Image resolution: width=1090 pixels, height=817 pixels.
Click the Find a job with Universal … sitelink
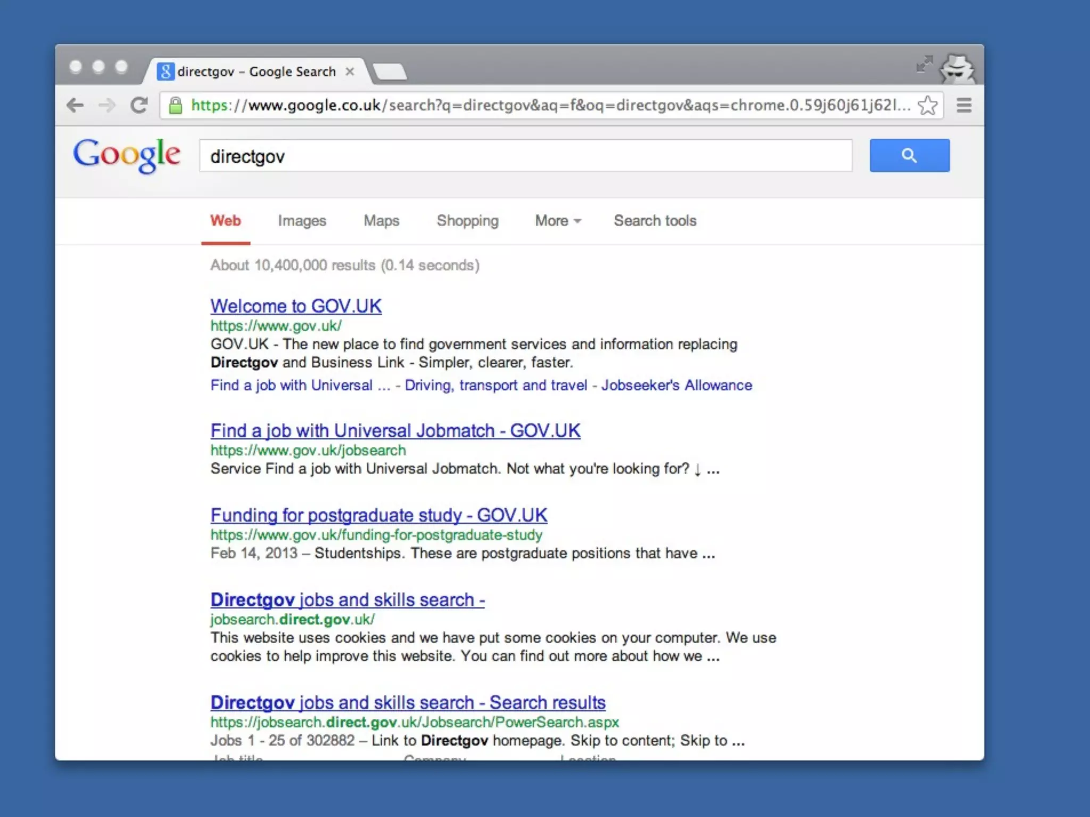click(300, 385)
